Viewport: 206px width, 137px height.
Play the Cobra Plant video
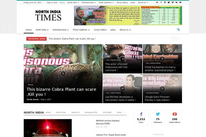pyautogui.click(x=63, y=73)
